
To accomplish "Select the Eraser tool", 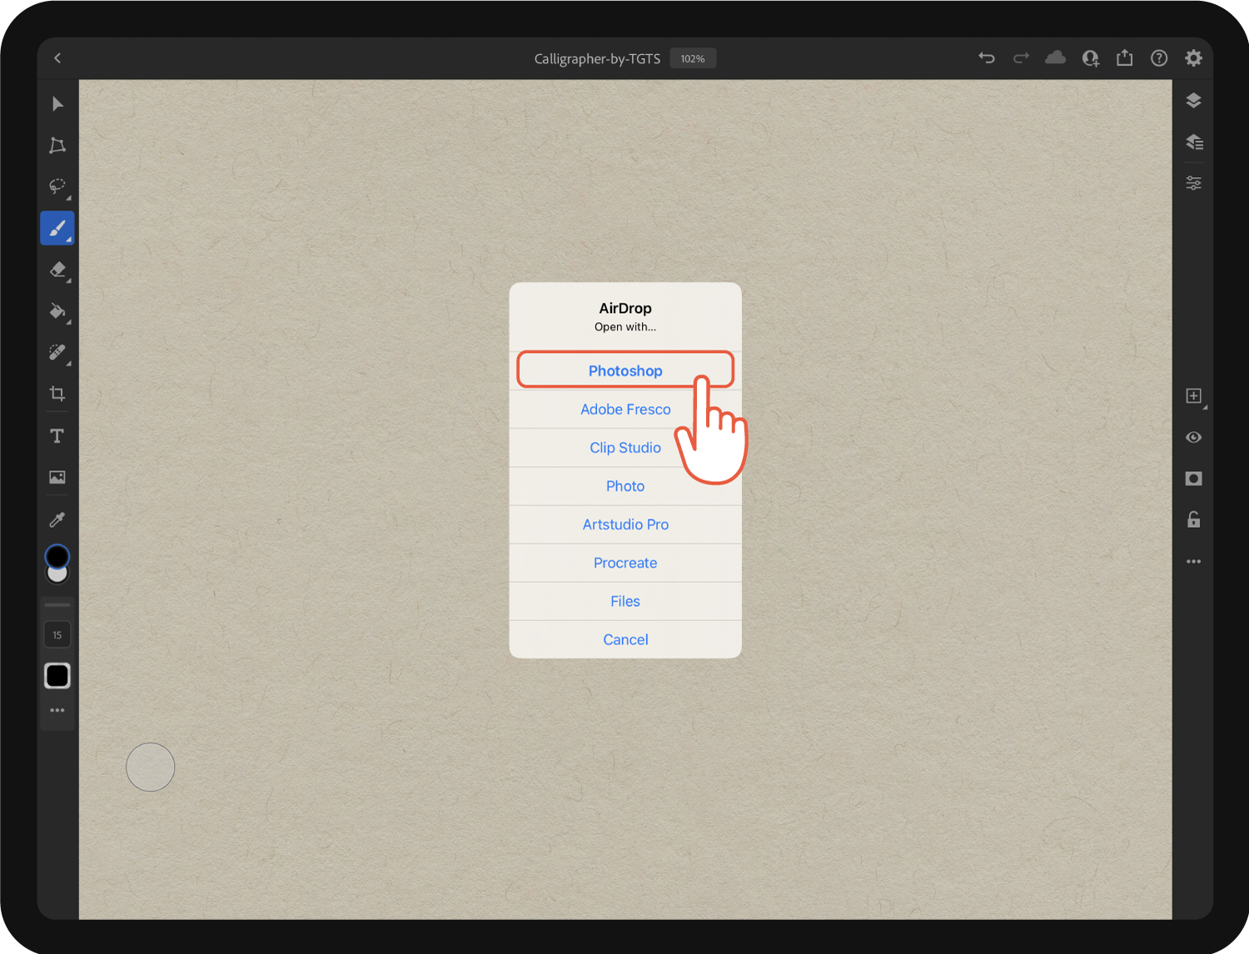I will coord(57,270).
